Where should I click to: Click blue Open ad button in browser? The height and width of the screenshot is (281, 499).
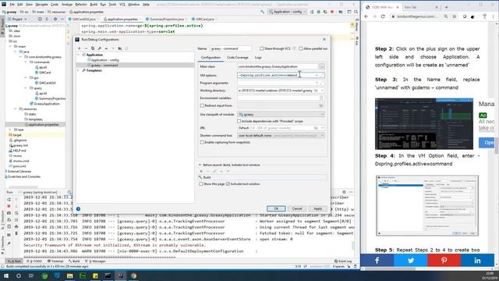[487, 142]
